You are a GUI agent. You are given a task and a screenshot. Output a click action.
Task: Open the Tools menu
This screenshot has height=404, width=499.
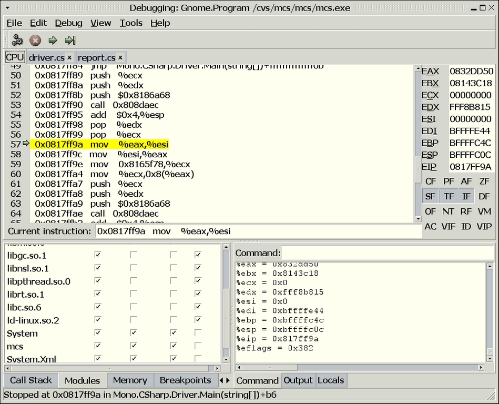click(131, 23)
